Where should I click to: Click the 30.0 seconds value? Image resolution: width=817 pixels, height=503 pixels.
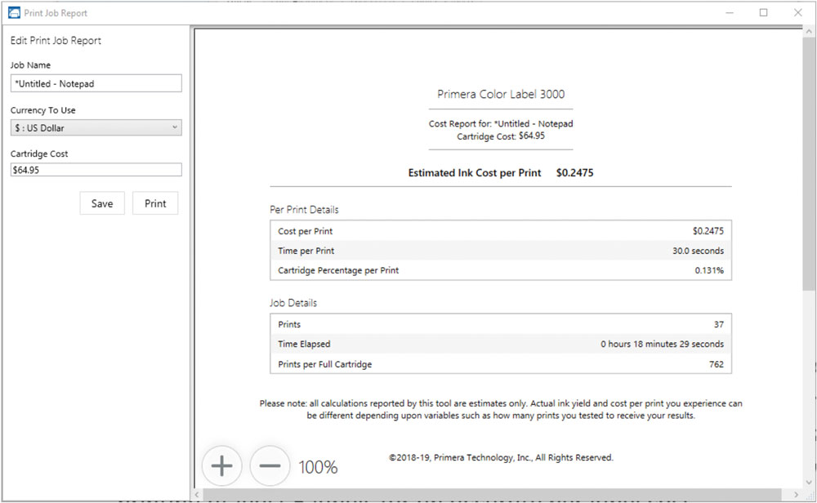click(x=698, y=251)
